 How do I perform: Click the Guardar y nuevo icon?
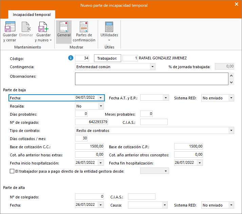[x=43, y=26]
